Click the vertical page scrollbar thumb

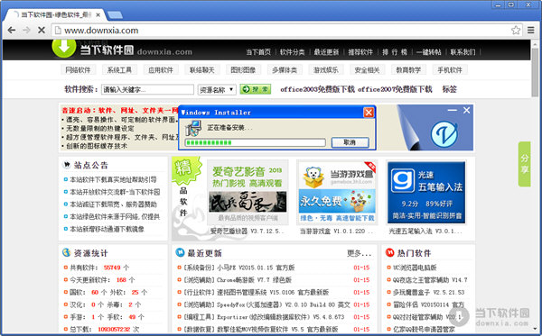pyautogui.click(x=535, y=72)
